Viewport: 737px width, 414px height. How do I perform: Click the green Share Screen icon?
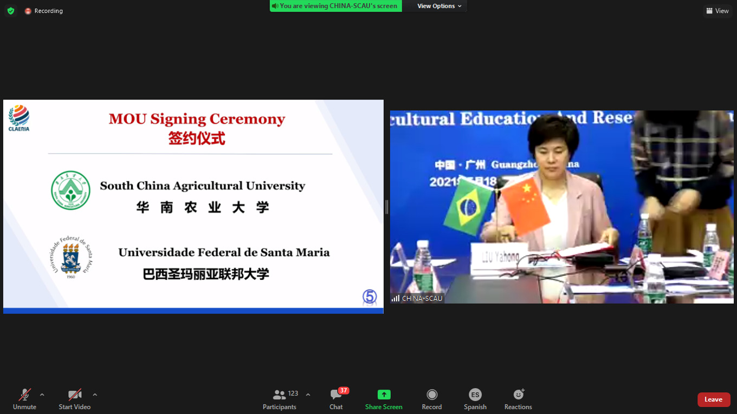384,395
